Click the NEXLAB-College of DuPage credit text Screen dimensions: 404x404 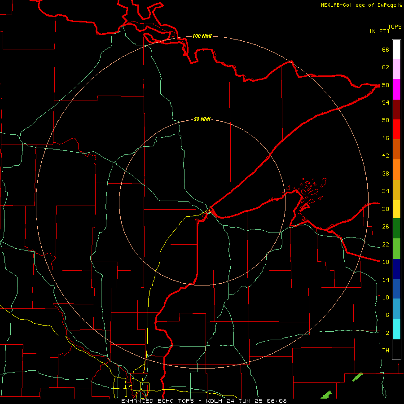pos(358,5)
